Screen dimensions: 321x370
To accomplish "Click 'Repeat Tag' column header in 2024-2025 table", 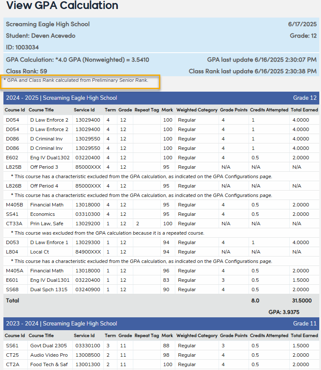I will pyautogui.click(x=147, y=110).
